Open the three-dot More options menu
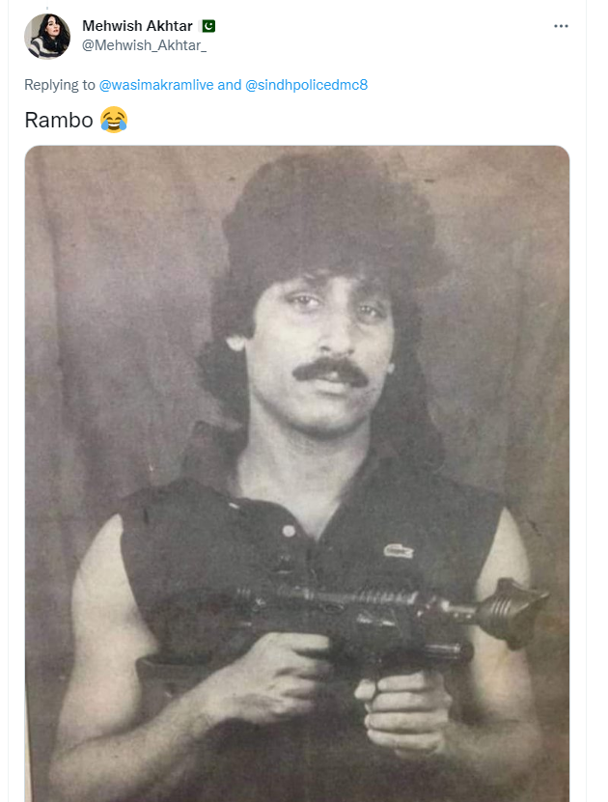 coord(561,26)
